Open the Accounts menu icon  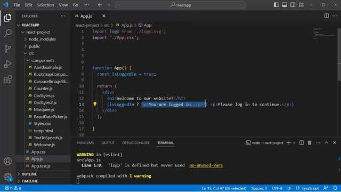(x=7, y=161)
